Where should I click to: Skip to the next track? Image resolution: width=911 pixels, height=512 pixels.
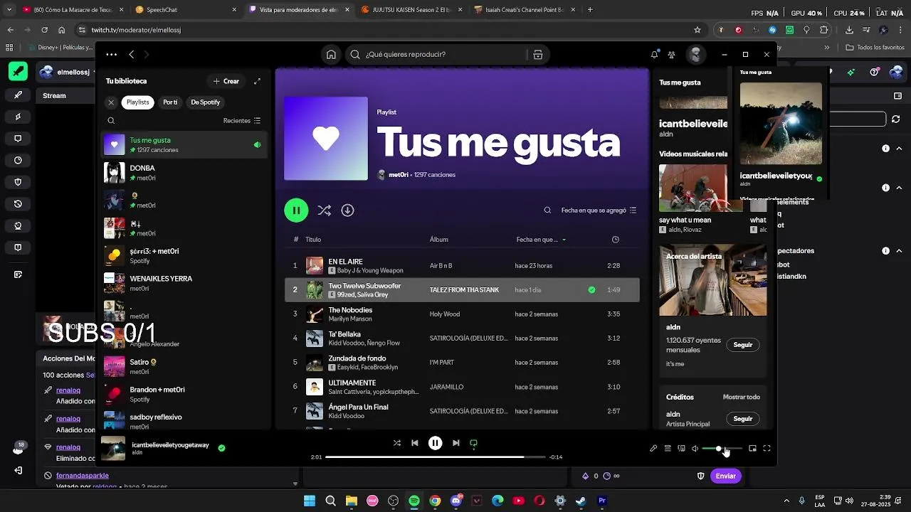pyautogui.click(x=455, y=443)
